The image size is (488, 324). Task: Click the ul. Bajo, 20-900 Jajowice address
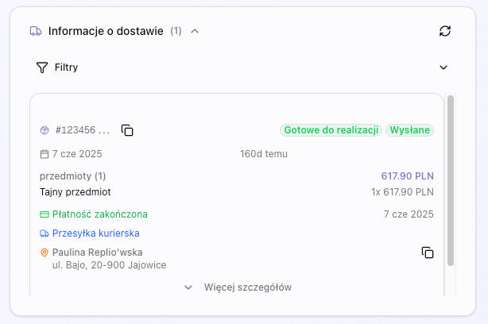coord(109,265)
